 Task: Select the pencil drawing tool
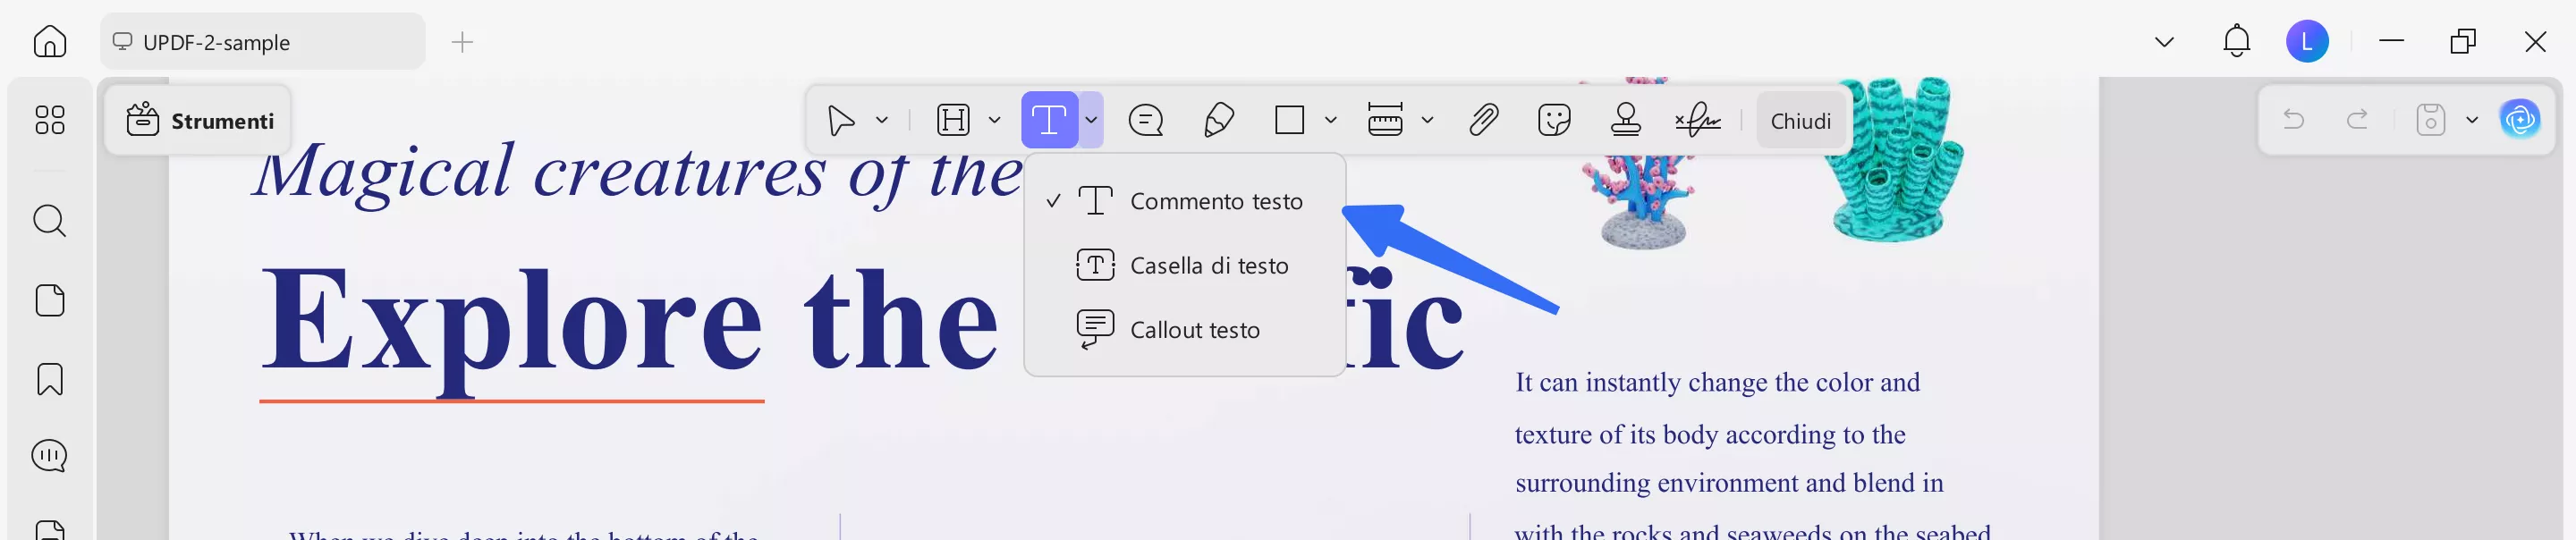pyautogui.click(x=1218, y=121)
